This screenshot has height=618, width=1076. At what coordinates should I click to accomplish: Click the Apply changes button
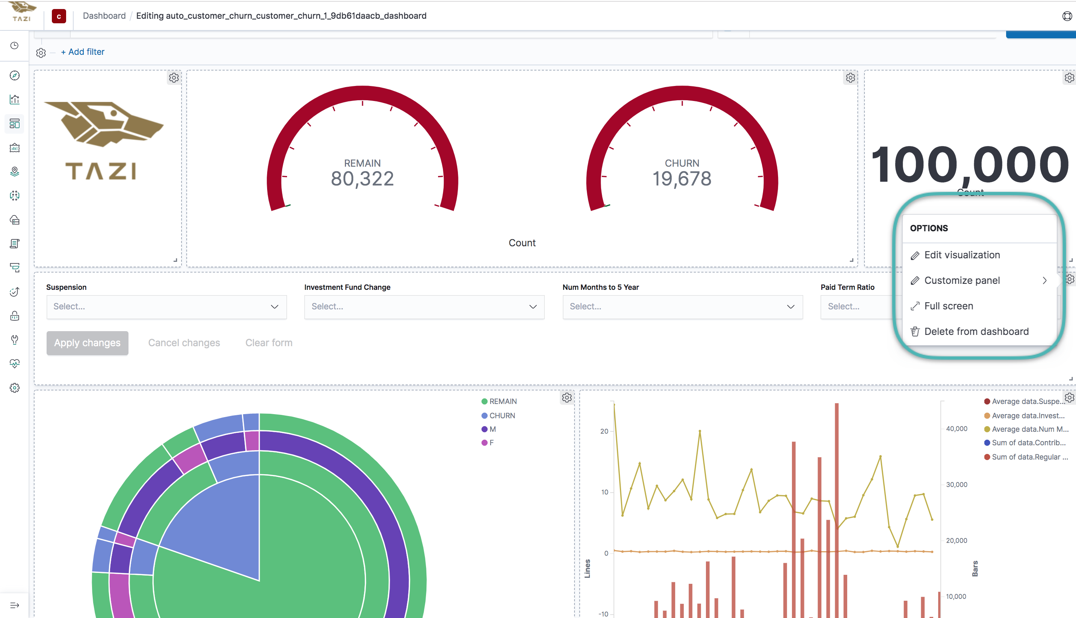pyautogui.click(x=88, y=343)
